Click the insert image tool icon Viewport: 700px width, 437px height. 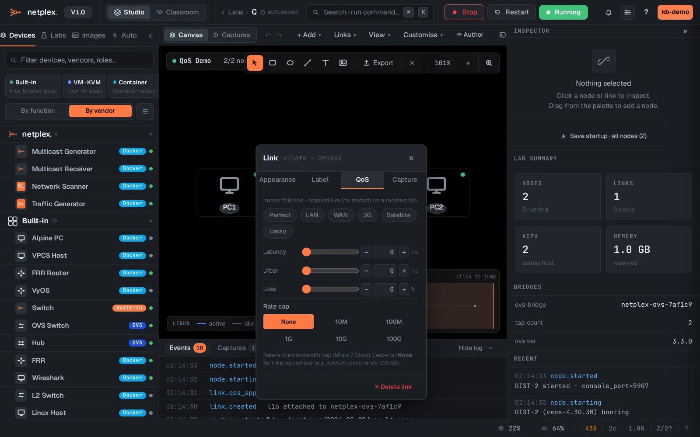[x=343, y=63]
